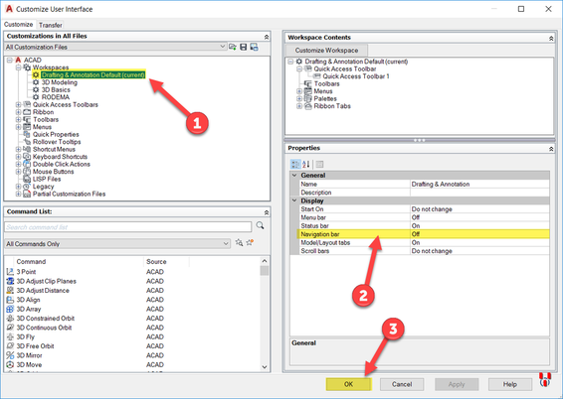Image resolution: width=563 pixels, height=399 pixels.
Task: Select alphabetical sort icon in Properties
Action: click(x=306, y=164)
